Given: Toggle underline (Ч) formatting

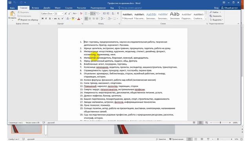Looking at the screenshot, I should point(50,19).
